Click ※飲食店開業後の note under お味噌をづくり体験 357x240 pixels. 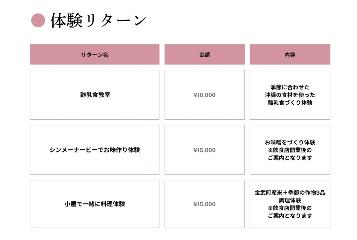(290, 150)
